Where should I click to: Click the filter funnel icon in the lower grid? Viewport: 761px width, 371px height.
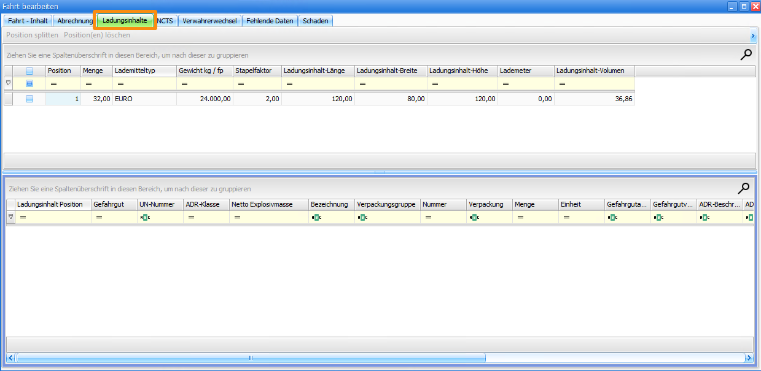[10, 216]
